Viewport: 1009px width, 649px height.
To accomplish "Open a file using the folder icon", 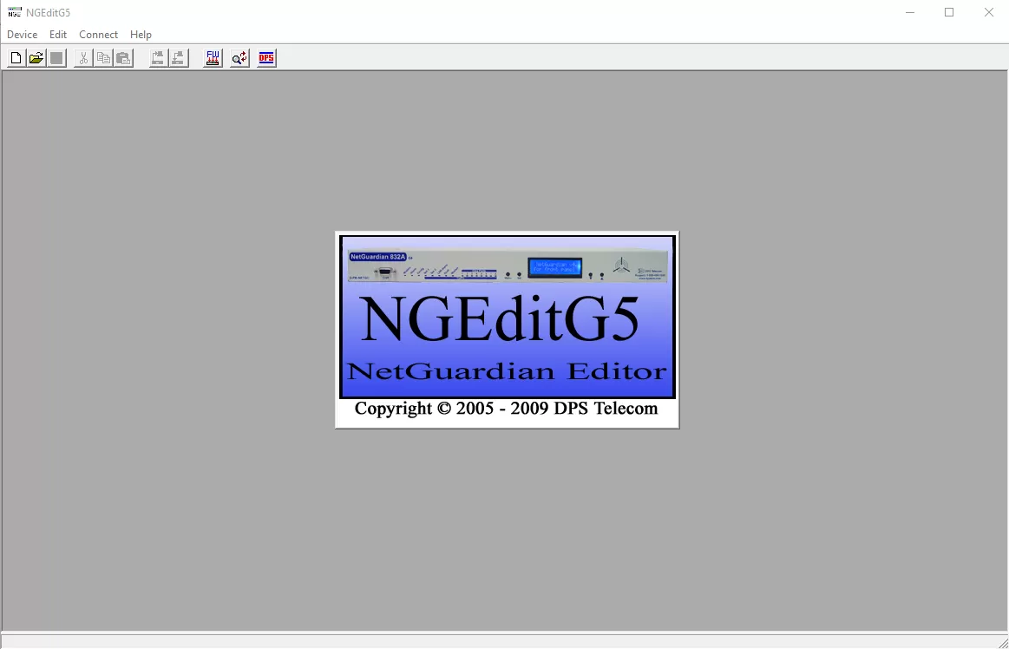I will (36, 58).
